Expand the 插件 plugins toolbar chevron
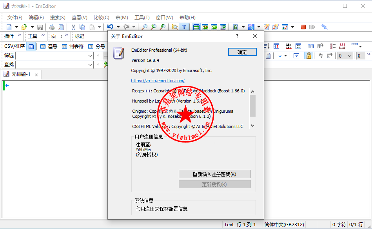Screen dimensions: 372x229 pyautogui.click(x=20, y=35)
